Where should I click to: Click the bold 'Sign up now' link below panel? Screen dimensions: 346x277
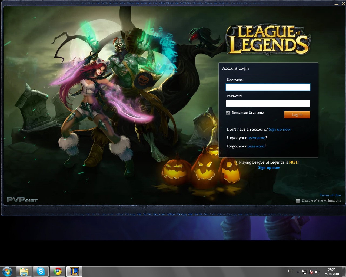[269, 167]
